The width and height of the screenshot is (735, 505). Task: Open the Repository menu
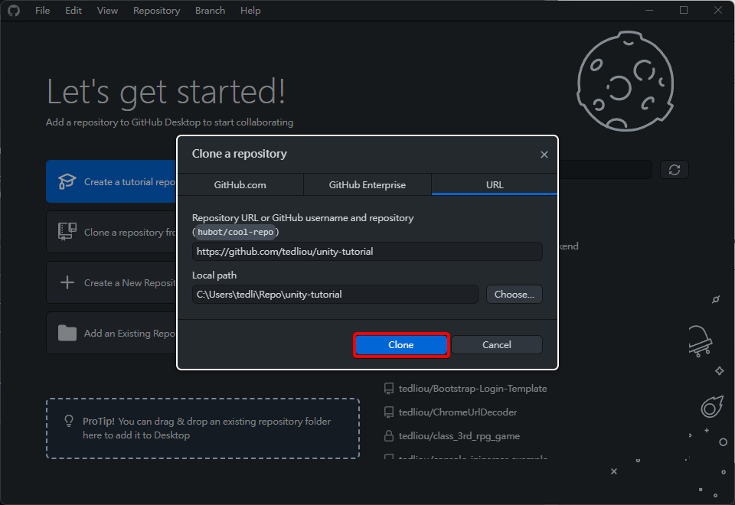156,10
